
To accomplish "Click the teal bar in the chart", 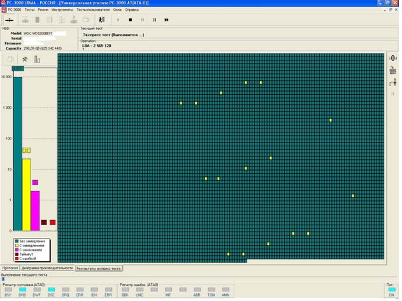I will click(x=18, y=154).
